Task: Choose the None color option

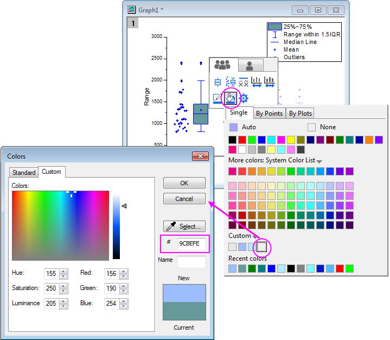Action: (x=312, y=127)
